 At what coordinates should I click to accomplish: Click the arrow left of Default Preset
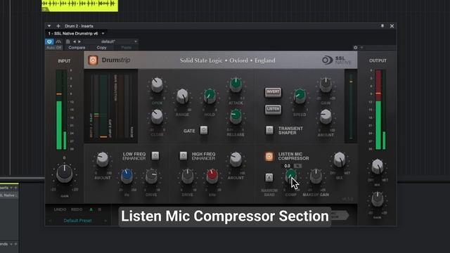(x=51, y=221)
